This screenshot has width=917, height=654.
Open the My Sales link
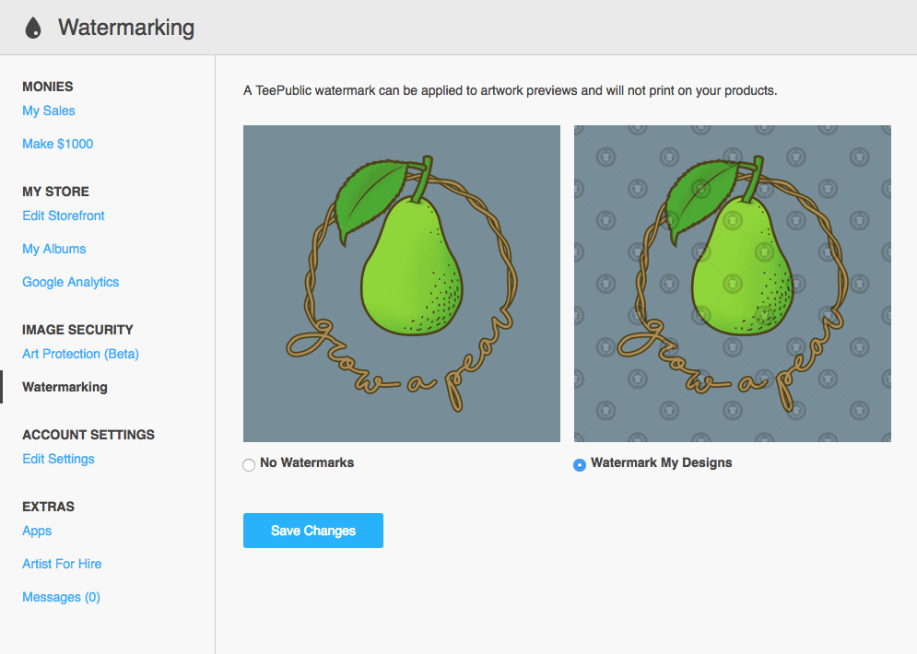click(49, 111)
